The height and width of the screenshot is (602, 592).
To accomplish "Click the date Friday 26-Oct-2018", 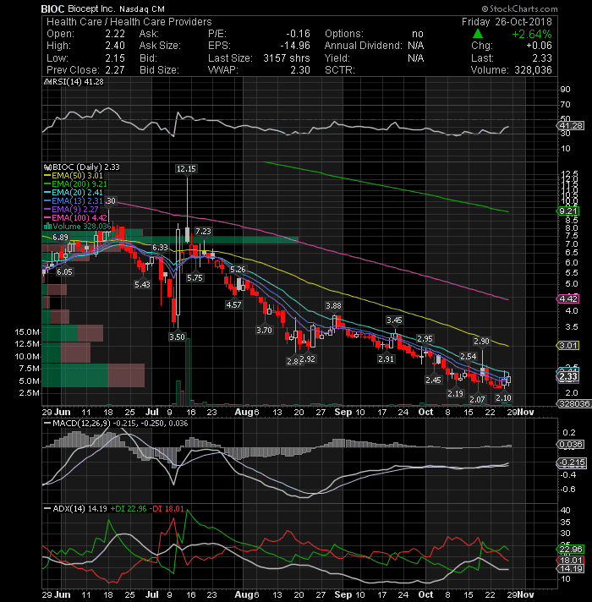I will click(x=507, y=22).
